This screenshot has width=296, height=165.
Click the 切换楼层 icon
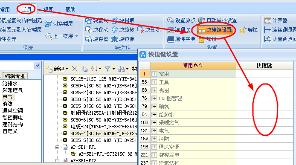click(48, 24)
